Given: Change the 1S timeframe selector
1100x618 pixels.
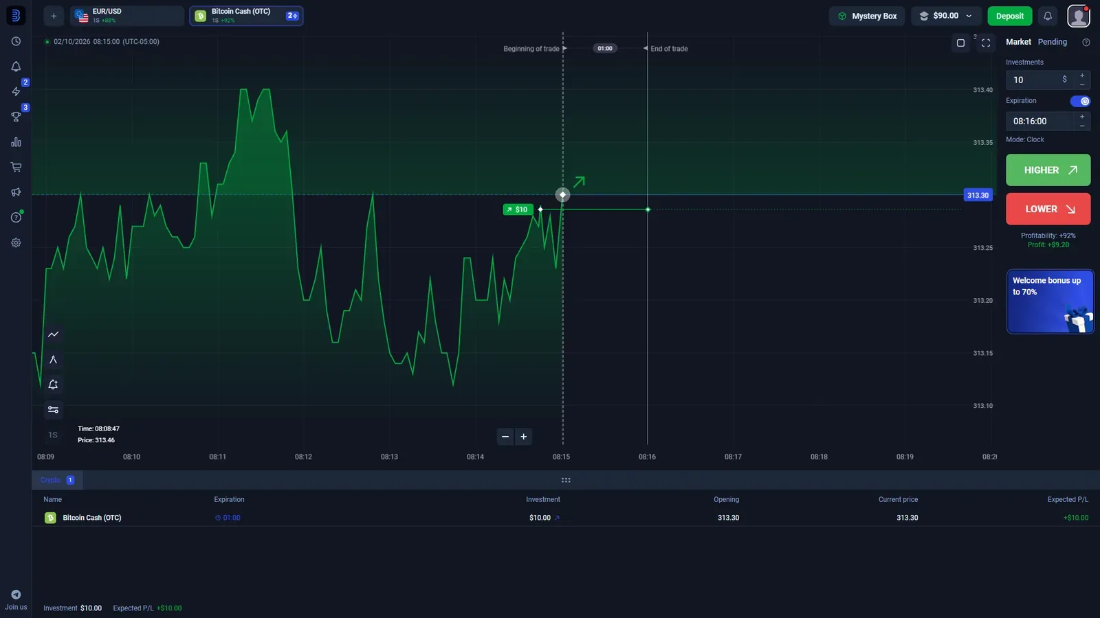Looking at the screenshot, I should coord(53,435).
